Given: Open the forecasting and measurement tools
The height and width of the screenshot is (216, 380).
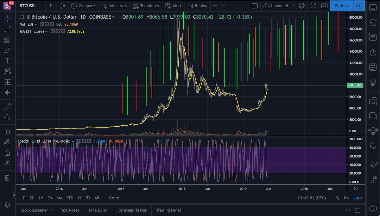Looking at the screenshot, I should click(7, 82).
